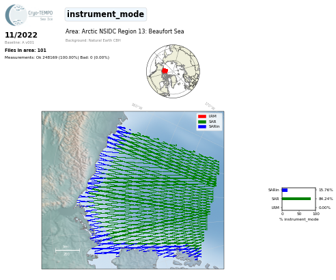Click the blue SARin histogram bar
Image resolution: width=336 pixels, height=280 pixels.
(285, 190)
